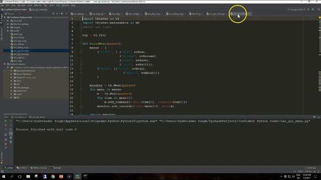Expand the Extended Definitions node
The image size is (321, 180).
[x=12, y=71]
